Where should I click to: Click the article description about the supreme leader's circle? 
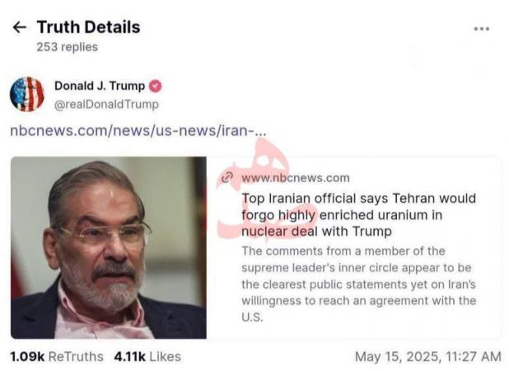pyautogui.click(x=358, y=283)
